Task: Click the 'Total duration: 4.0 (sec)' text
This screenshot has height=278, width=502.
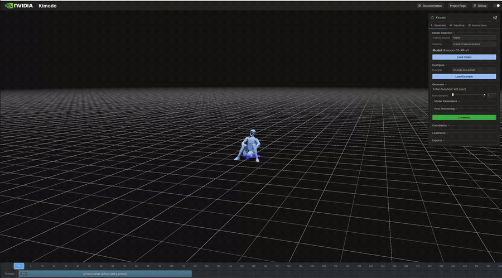Action: [449, 89]
